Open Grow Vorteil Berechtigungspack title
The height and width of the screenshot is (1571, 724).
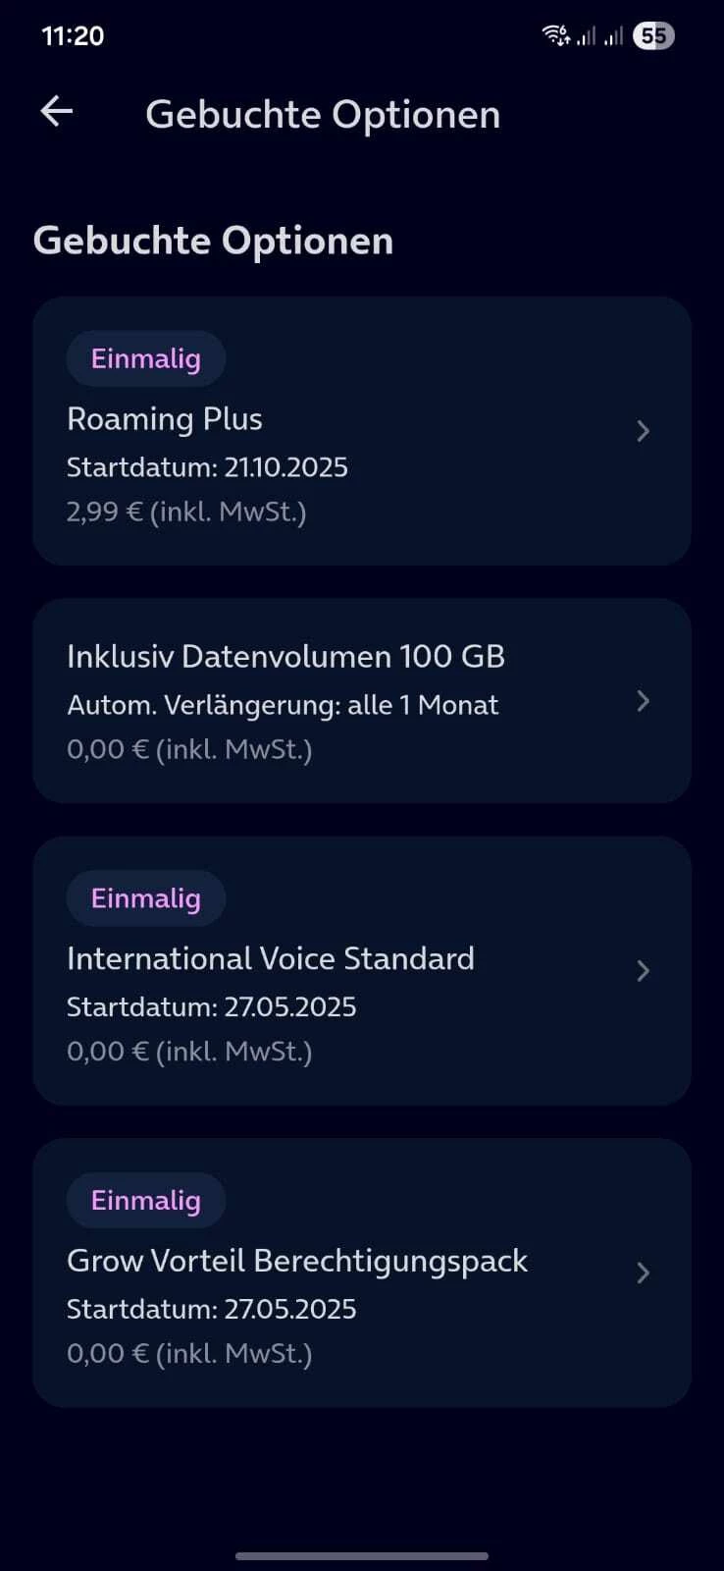click(297, 1261)
